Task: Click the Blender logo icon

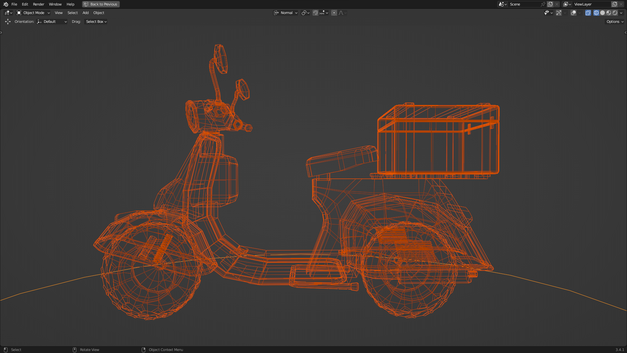Action: tap(6, 4)
